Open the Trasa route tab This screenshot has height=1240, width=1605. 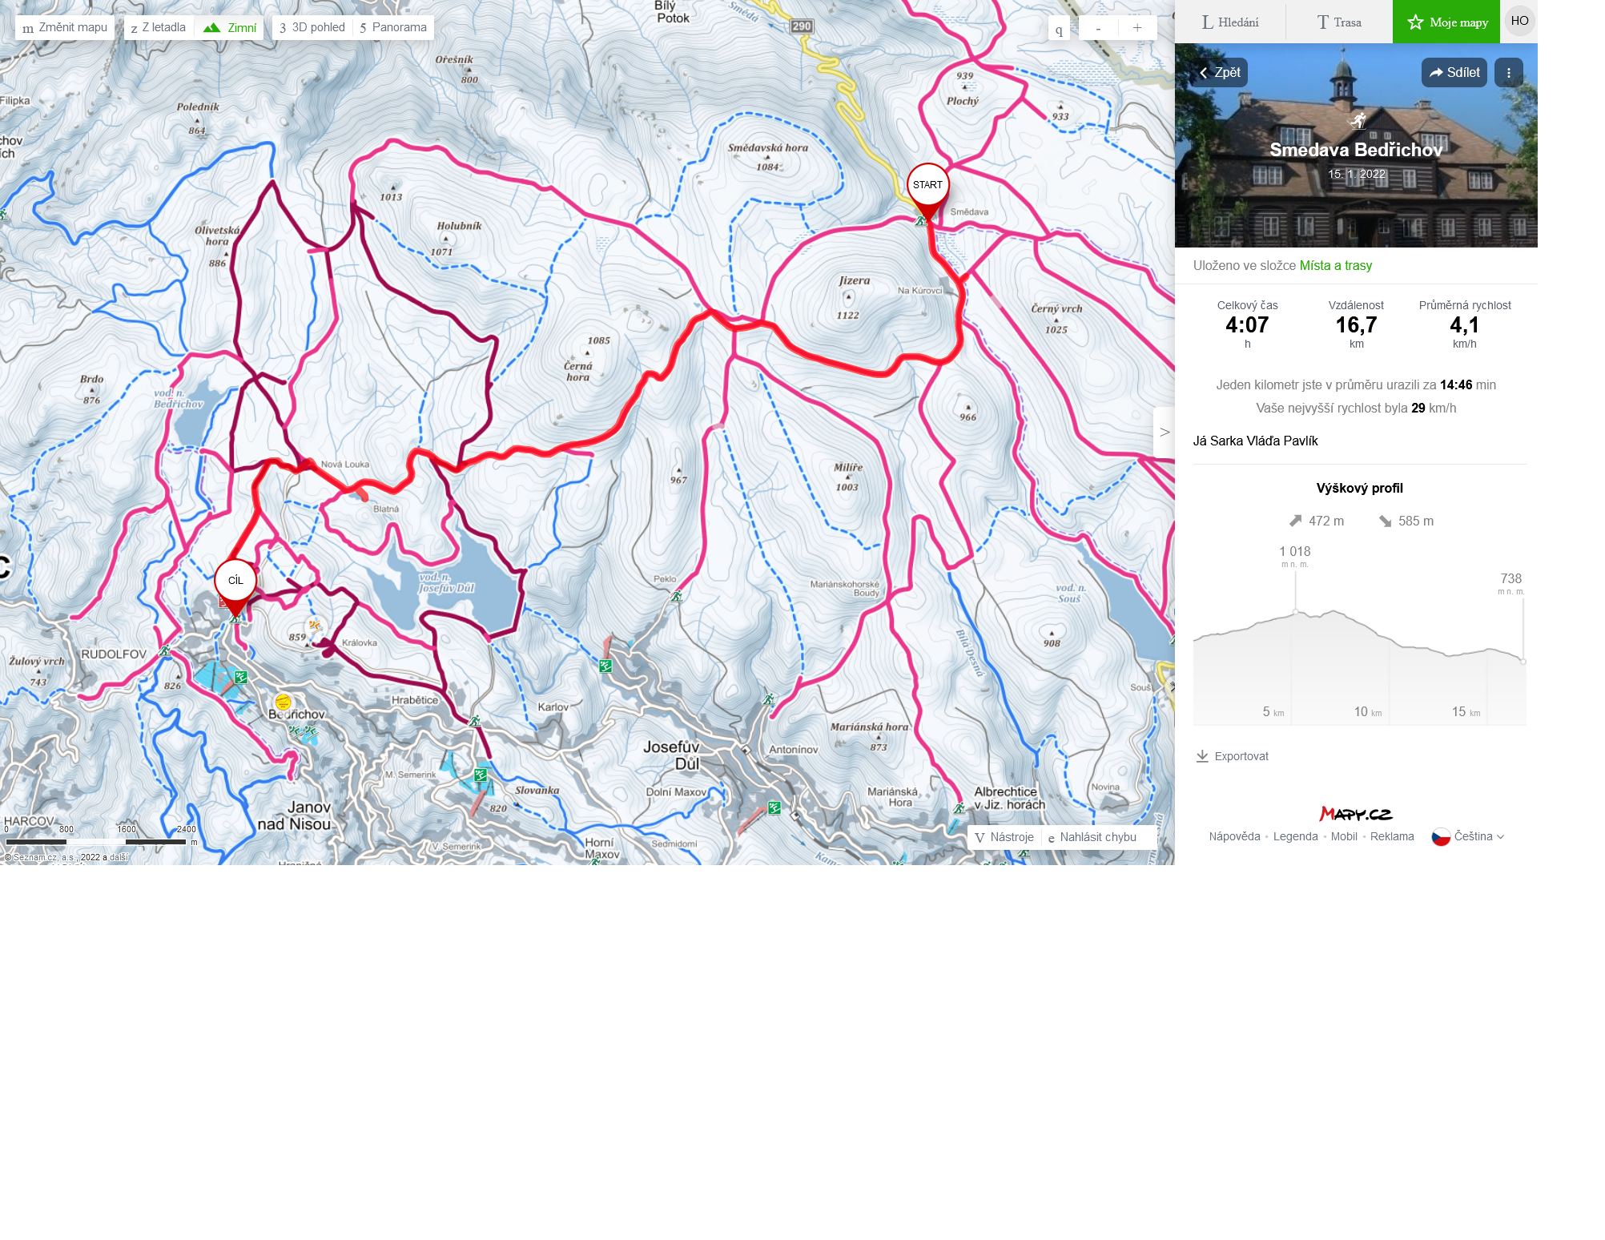1338,22
